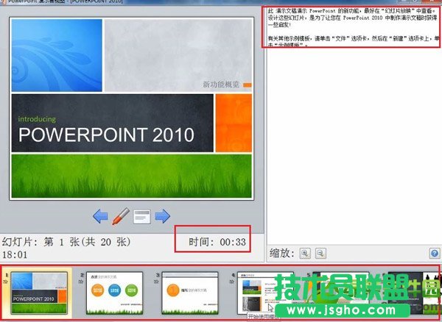Viewport: 442px width, 322px height.
Task: Open the pen pointer options
Action: coord(122,216)
